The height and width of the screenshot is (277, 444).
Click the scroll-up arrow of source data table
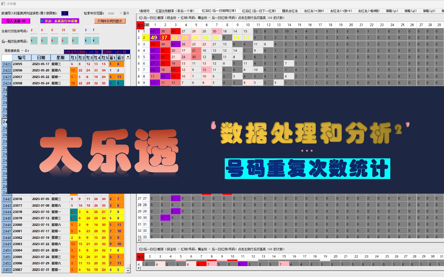tap(128, 57)
